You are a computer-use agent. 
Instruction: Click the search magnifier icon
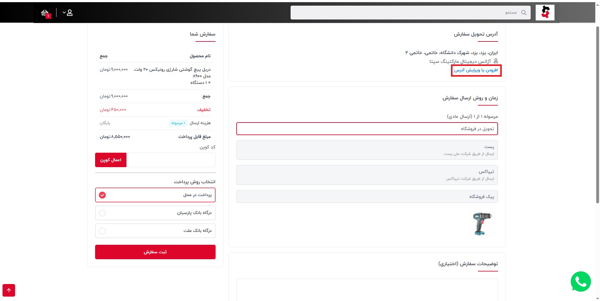coord(524,13)
